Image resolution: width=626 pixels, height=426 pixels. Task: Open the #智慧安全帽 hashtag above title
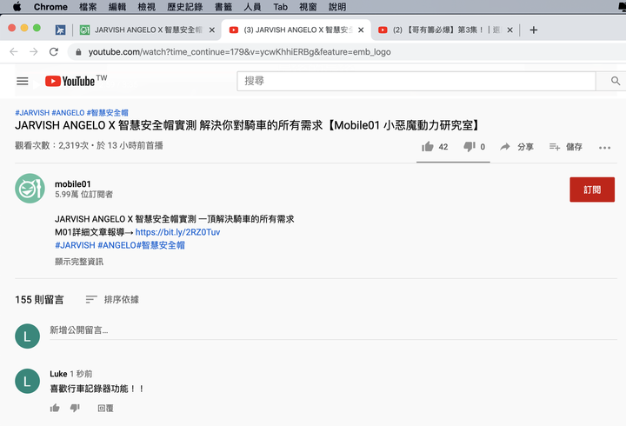(x=108, y=113)
